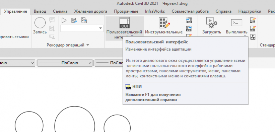Open the VBA manager pencil icon
Screen dimensions: 275x132
pos(253,21)
